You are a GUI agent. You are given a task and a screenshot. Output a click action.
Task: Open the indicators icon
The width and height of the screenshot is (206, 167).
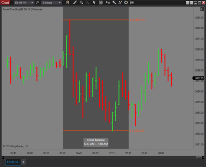[114, 2]
